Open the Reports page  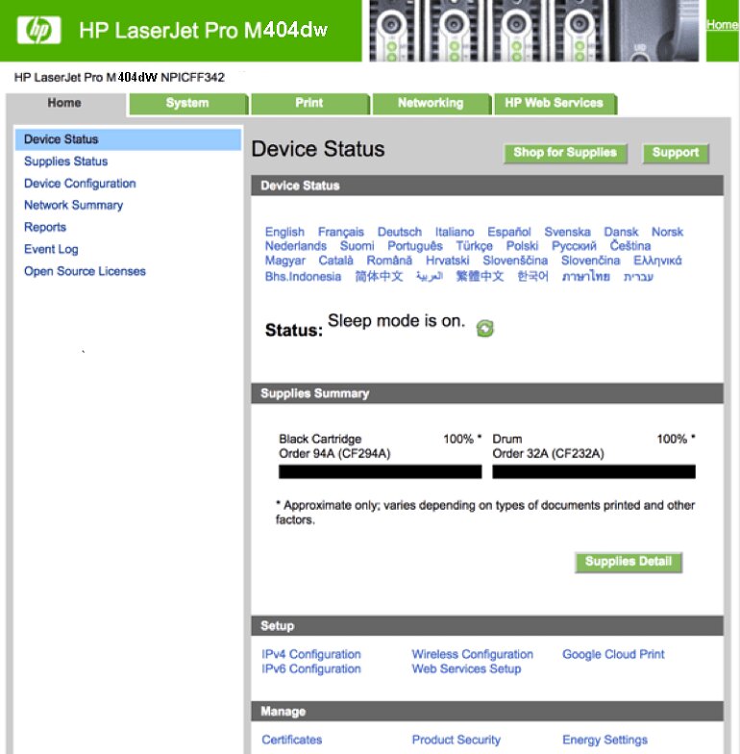45,227
